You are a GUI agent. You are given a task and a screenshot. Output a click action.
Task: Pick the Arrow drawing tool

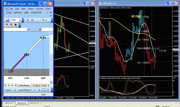pyautogui.click(x=39, y=90)
